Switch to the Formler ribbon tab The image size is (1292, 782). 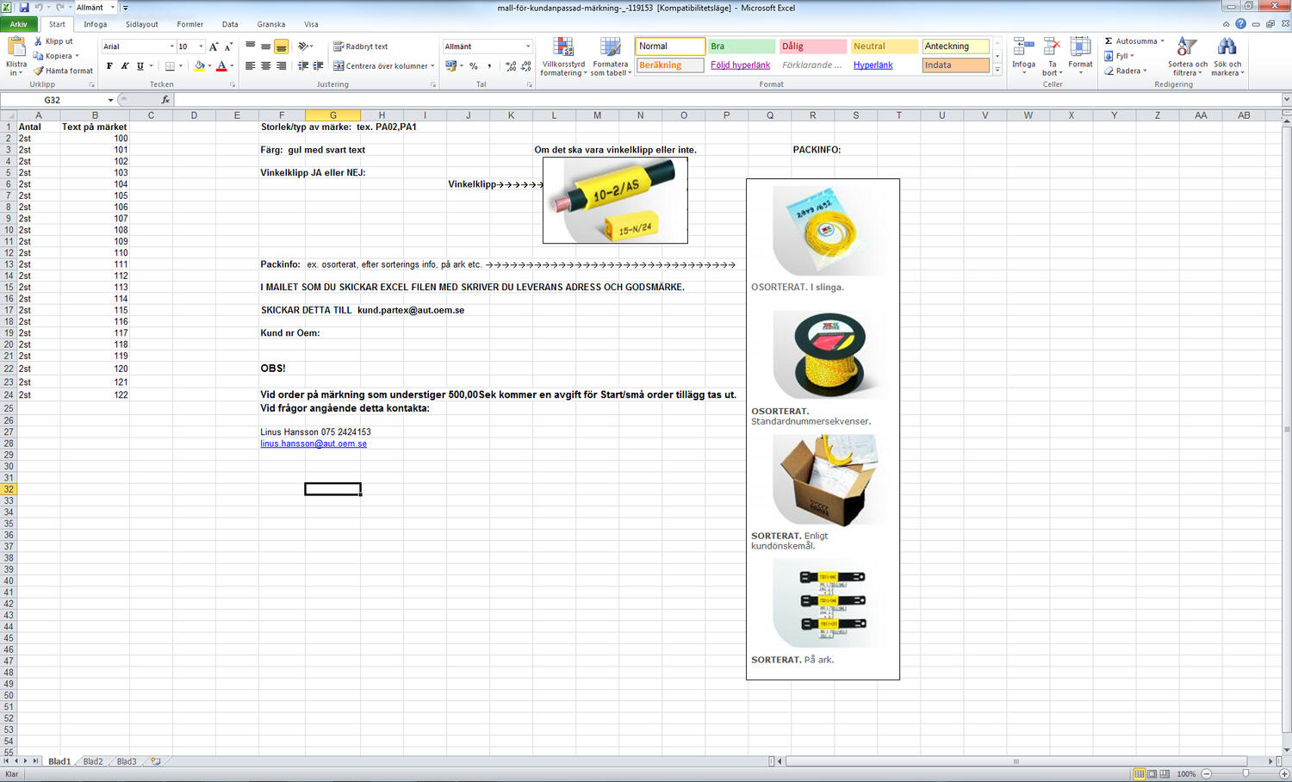[190, 24]
